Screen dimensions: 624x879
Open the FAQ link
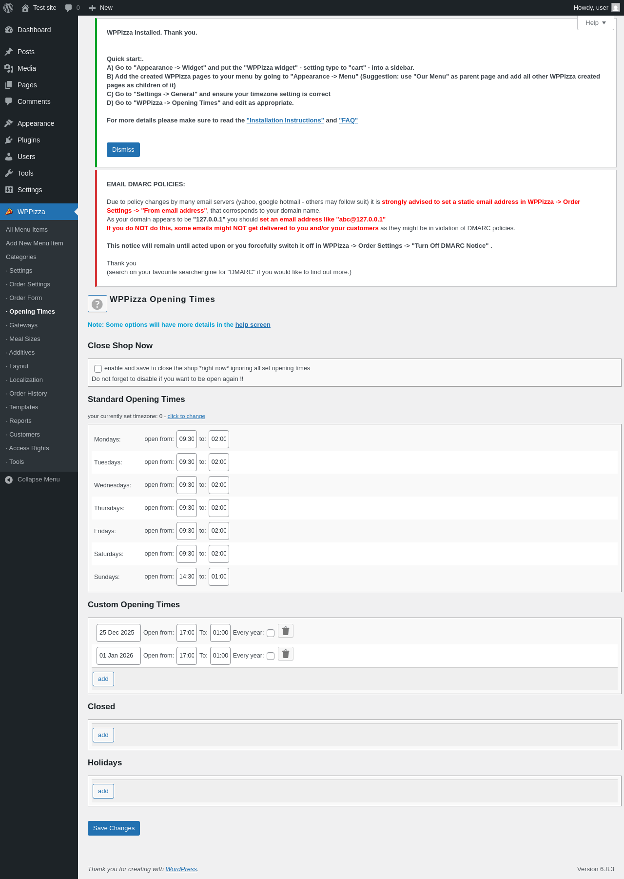(349, 120)
